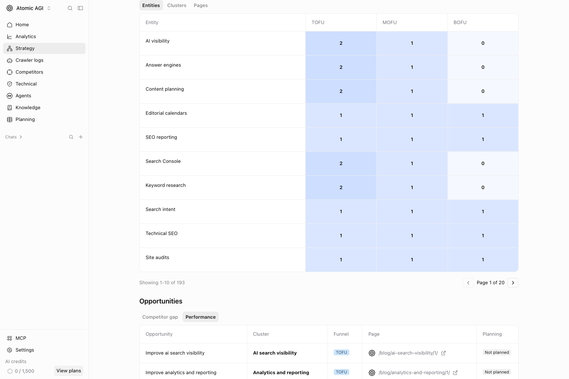Click the Atomic AGI logo icon
The height and width of the screenshot is (379, 569).
click(10, 8)
